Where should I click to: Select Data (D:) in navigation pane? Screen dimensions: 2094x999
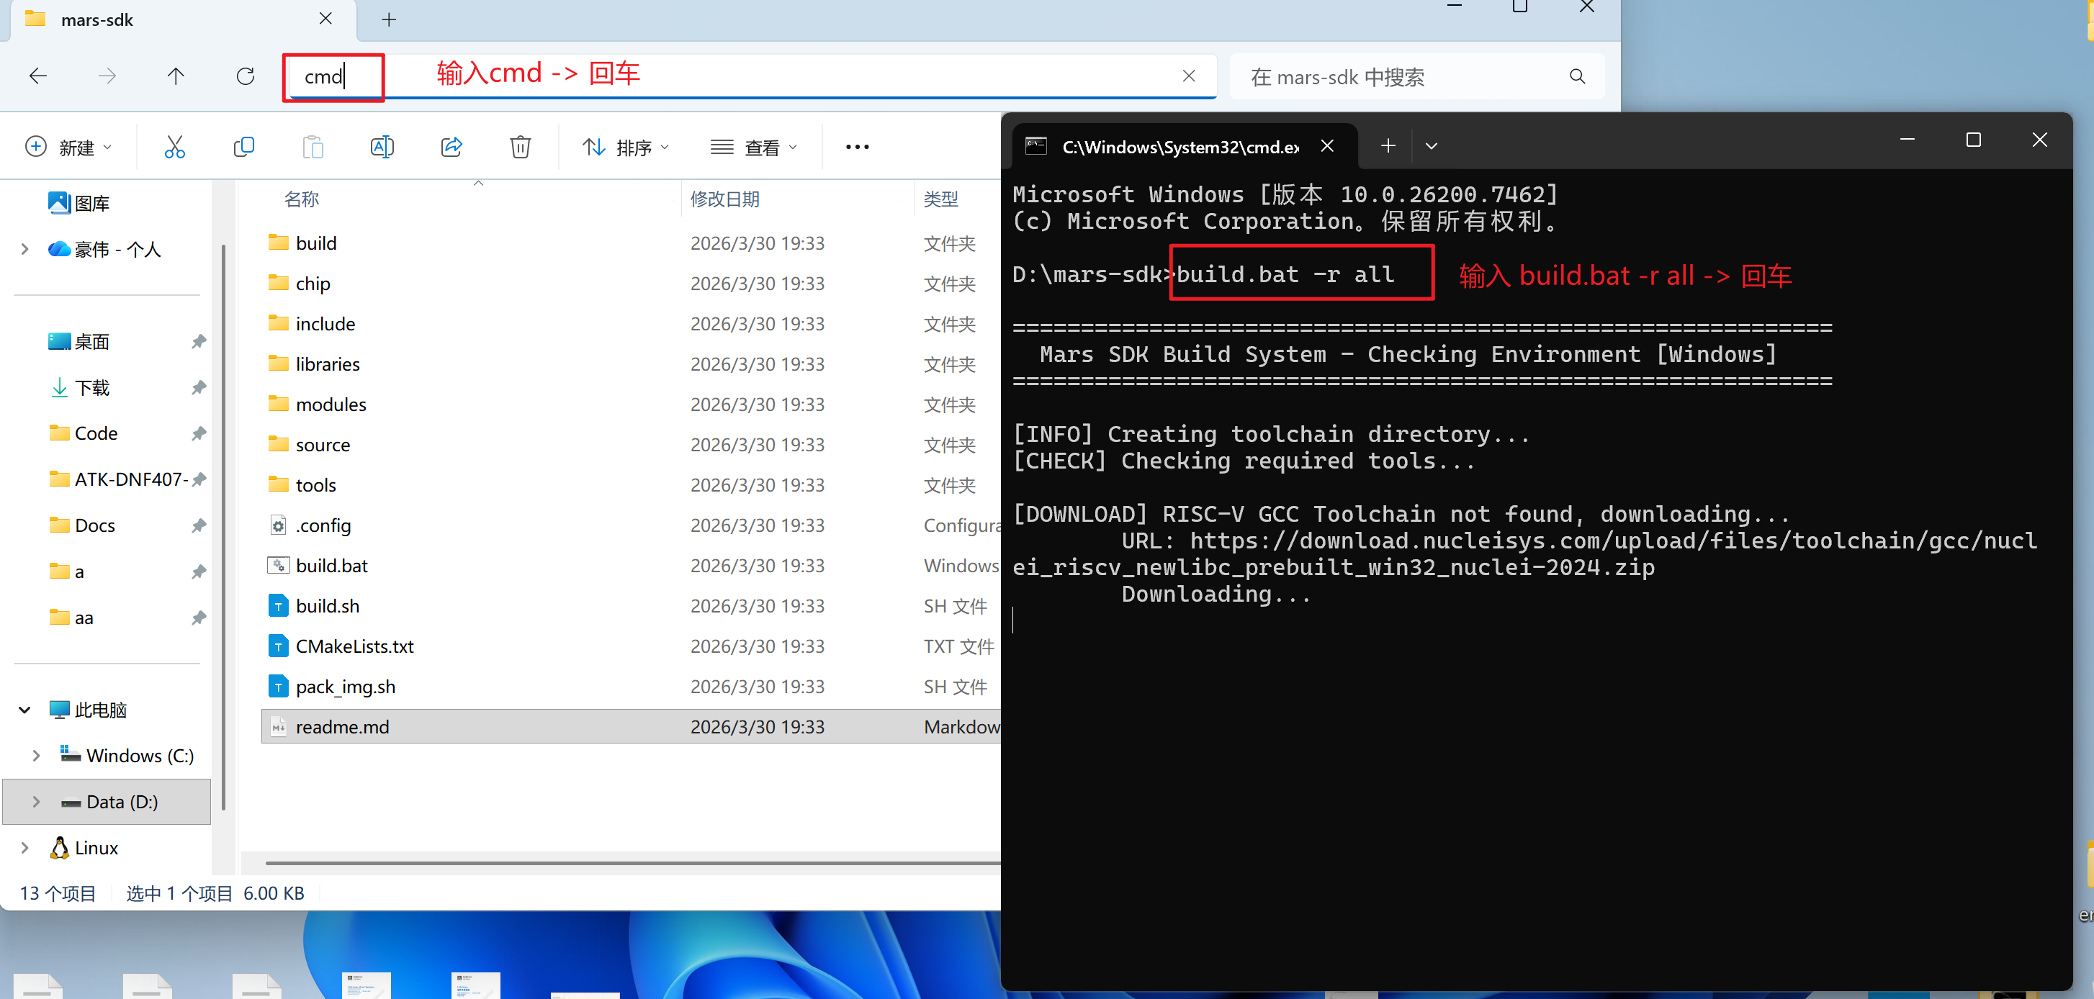107,802
